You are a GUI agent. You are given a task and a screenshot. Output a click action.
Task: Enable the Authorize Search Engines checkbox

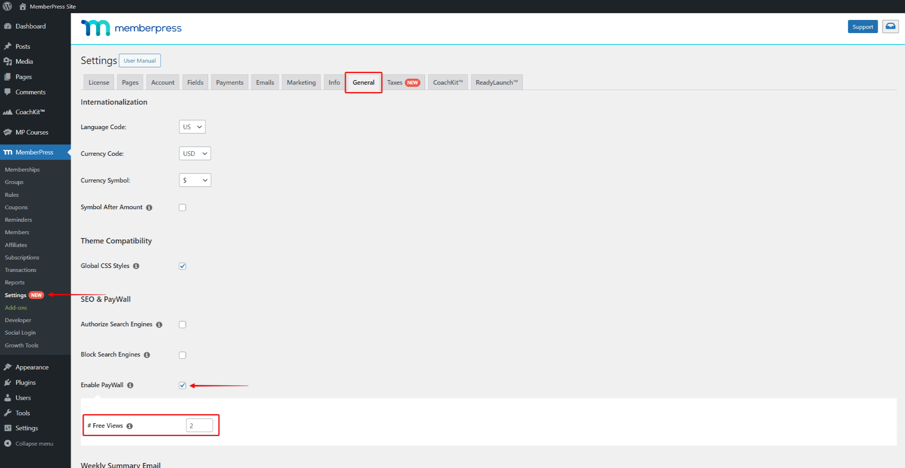click(182, 325)
